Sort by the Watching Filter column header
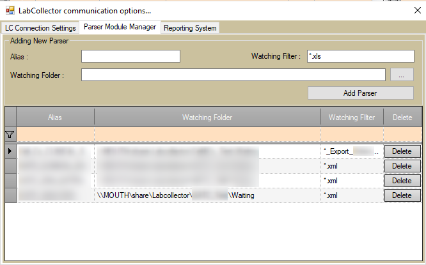Screen dimensions: 426x265 tap(352, 117)
